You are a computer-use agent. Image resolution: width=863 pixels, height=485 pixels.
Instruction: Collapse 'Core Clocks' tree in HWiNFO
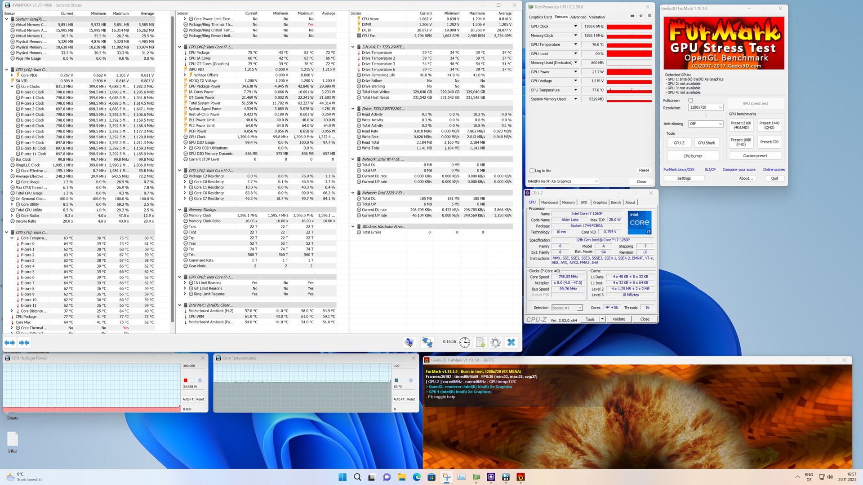click(x=12, y=86)
